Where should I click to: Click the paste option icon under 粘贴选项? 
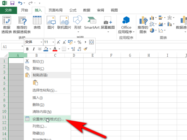click(36, 82)
